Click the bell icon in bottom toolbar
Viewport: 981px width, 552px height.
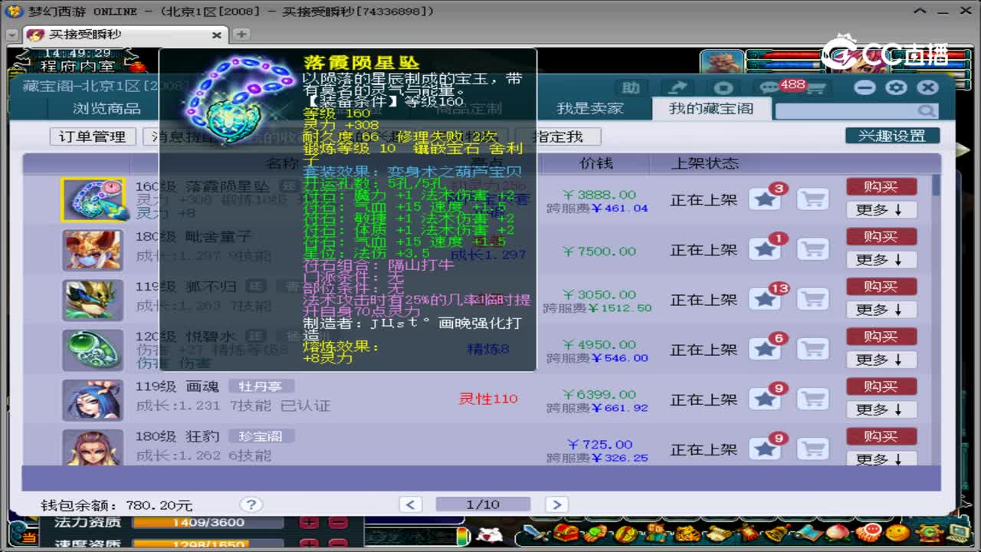[777, 533]
